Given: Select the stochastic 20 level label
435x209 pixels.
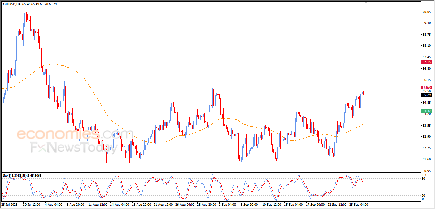Looking at the screenshot, I should coord(424,195).
